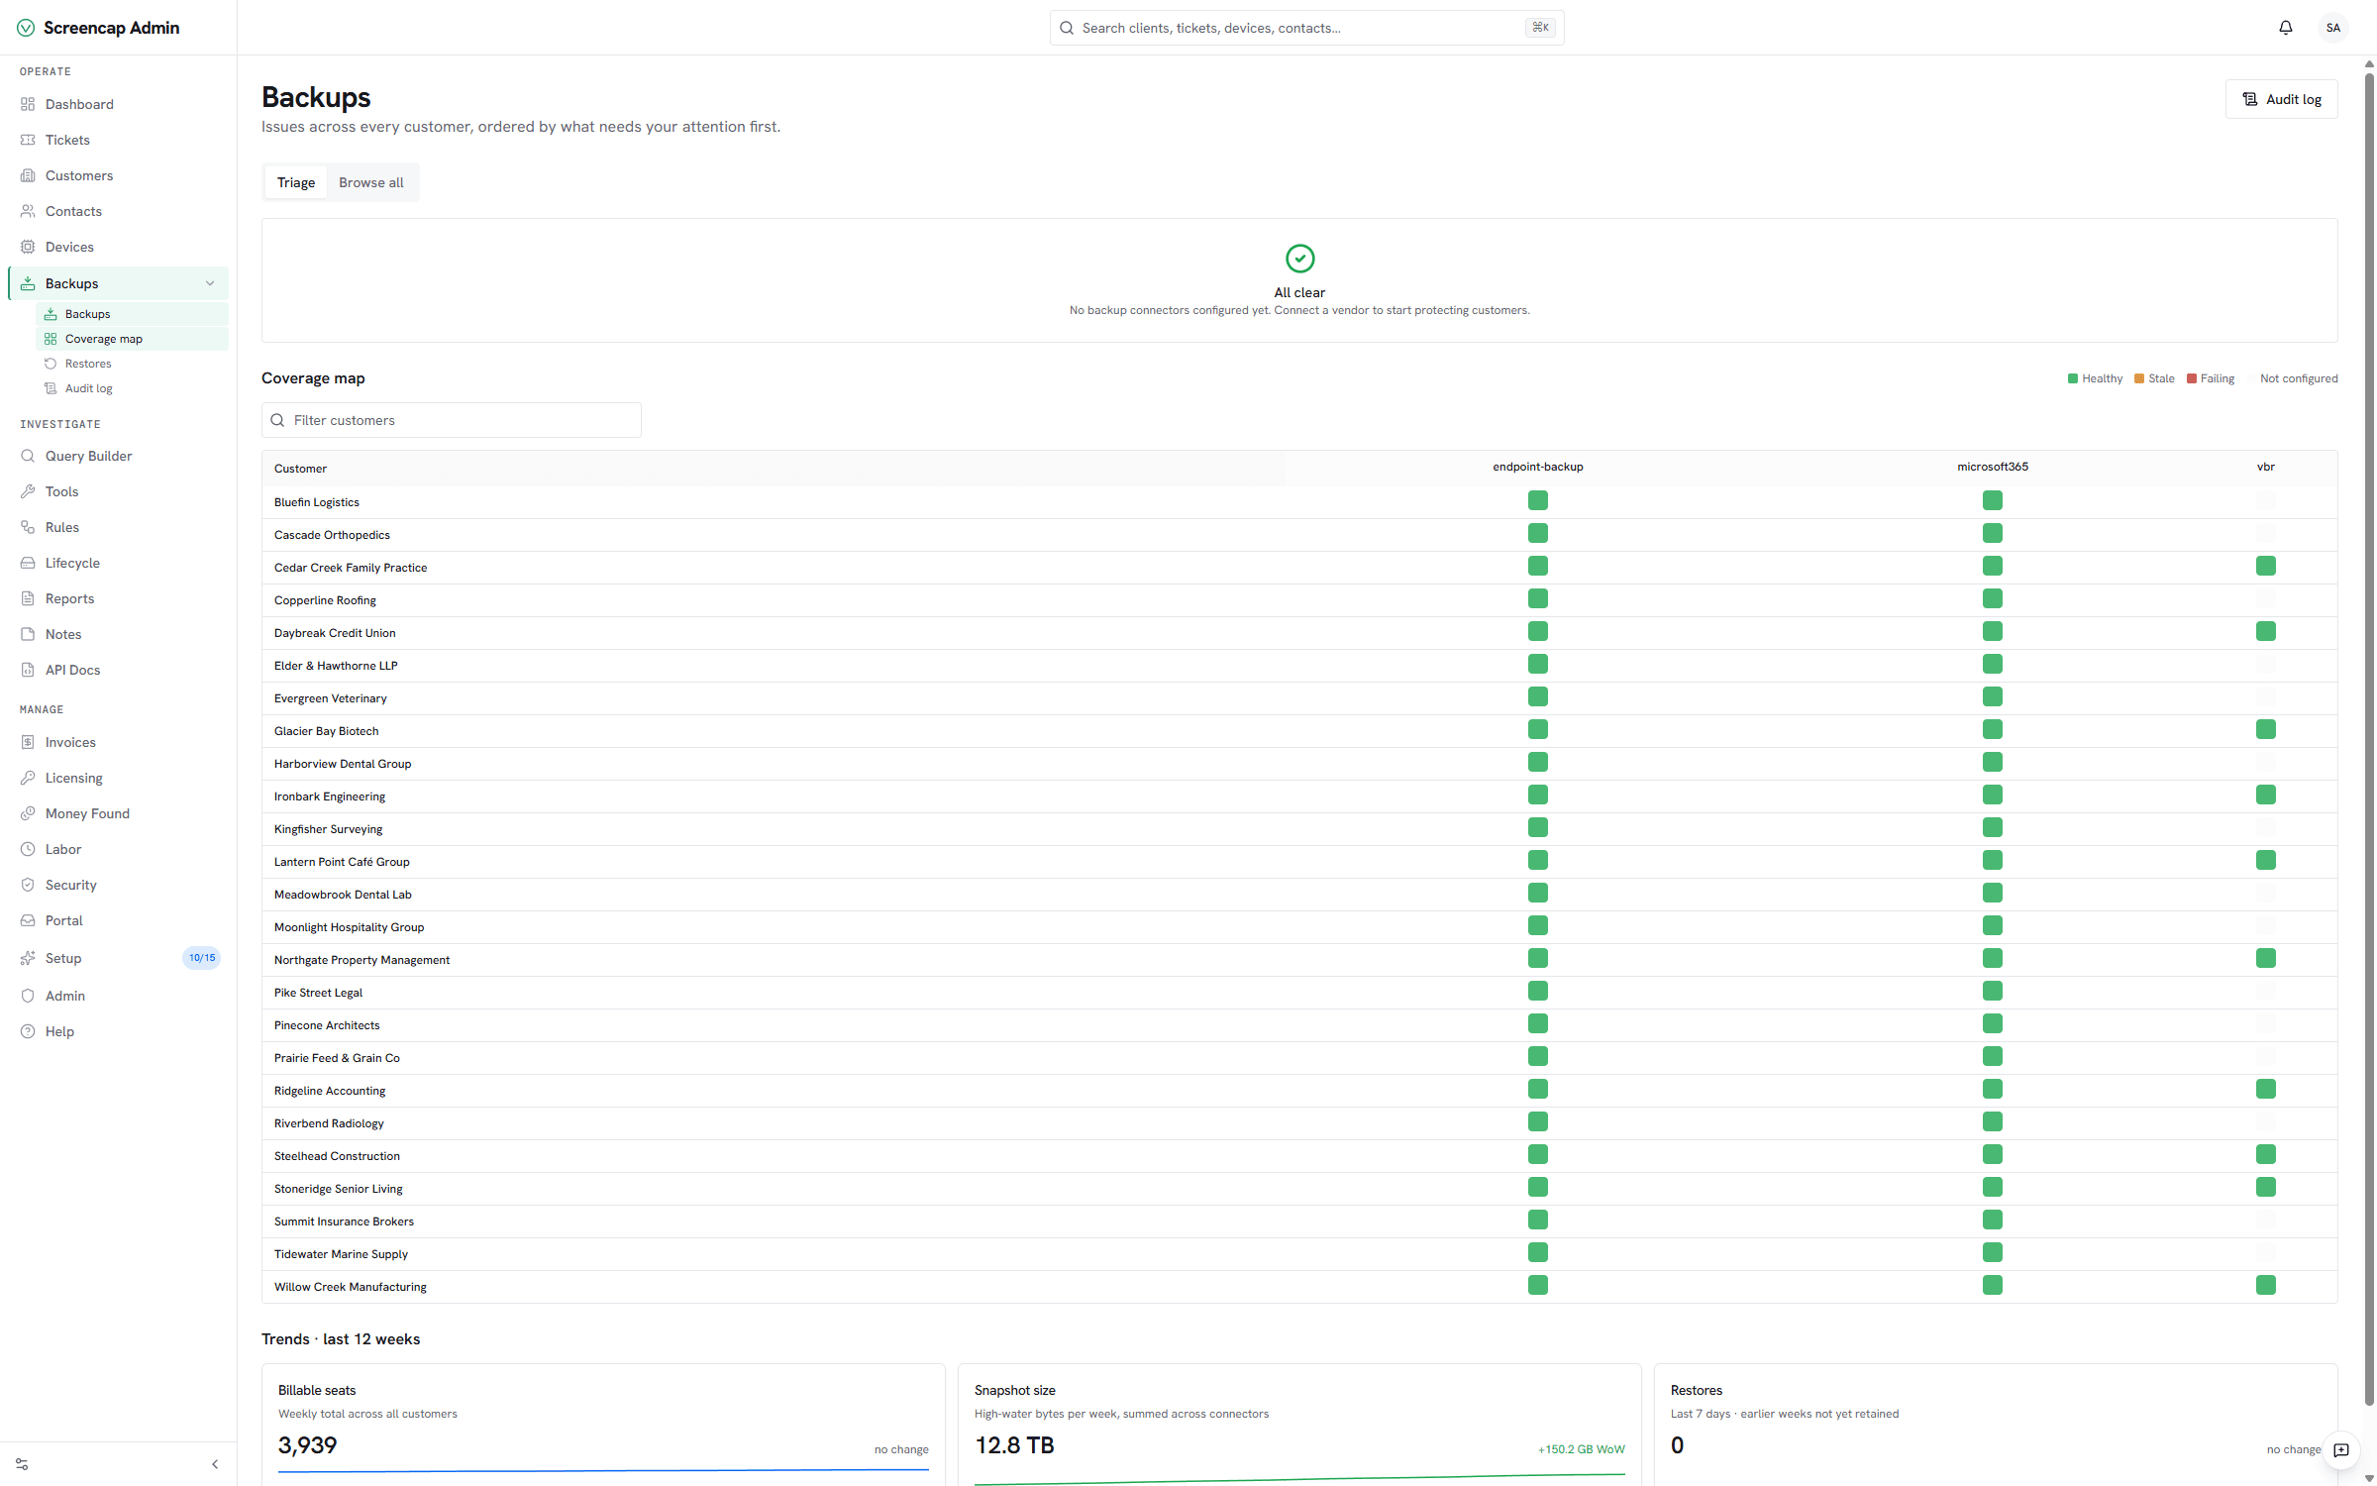The height and width of the screenshot is (1486, 2377).
Task: Click the Ironbark Engineering customer name
Action: tap(330, 796)
